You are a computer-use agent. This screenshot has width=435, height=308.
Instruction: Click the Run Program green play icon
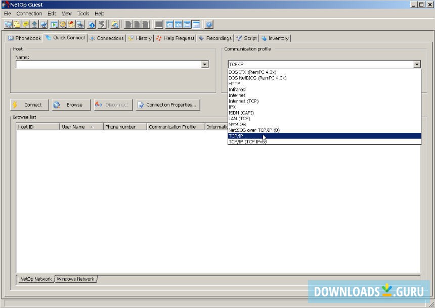pyautogui.click(x=55, y=25)
